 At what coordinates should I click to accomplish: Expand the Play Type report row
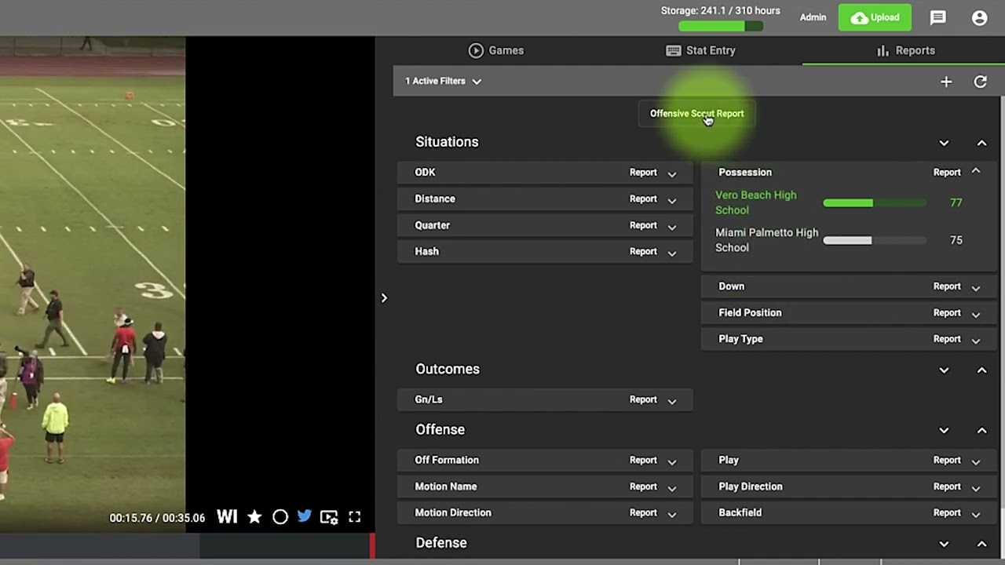click(x=976, y=340)
